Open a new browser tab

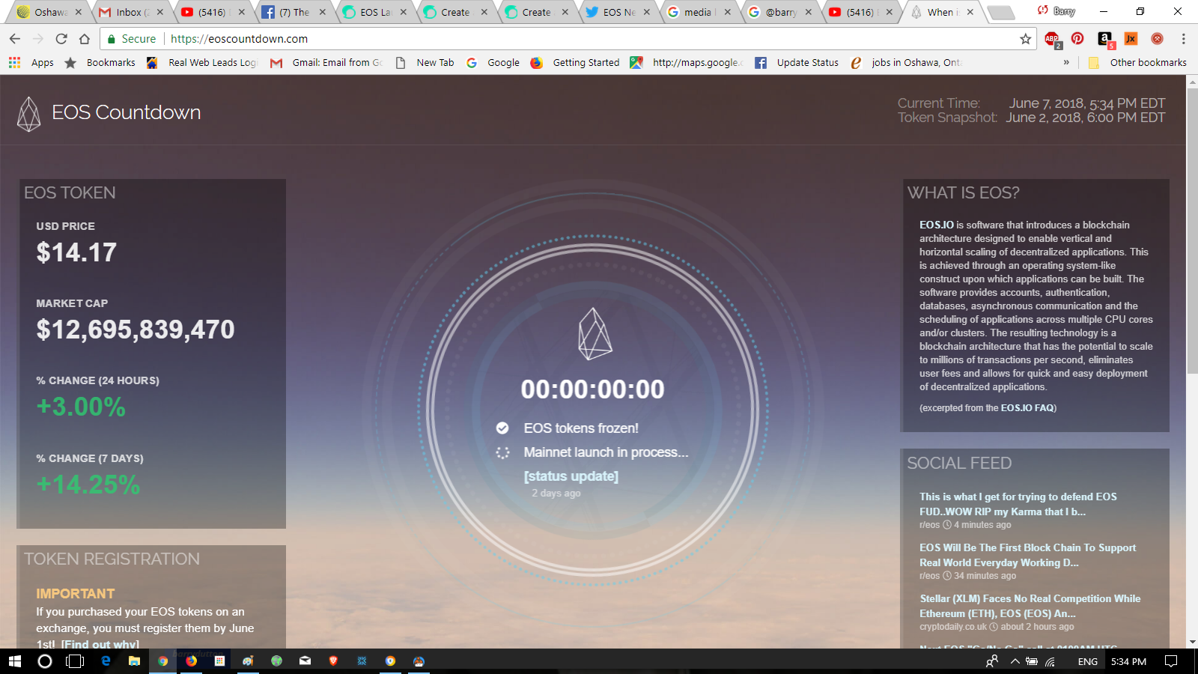click(1001, 12)
